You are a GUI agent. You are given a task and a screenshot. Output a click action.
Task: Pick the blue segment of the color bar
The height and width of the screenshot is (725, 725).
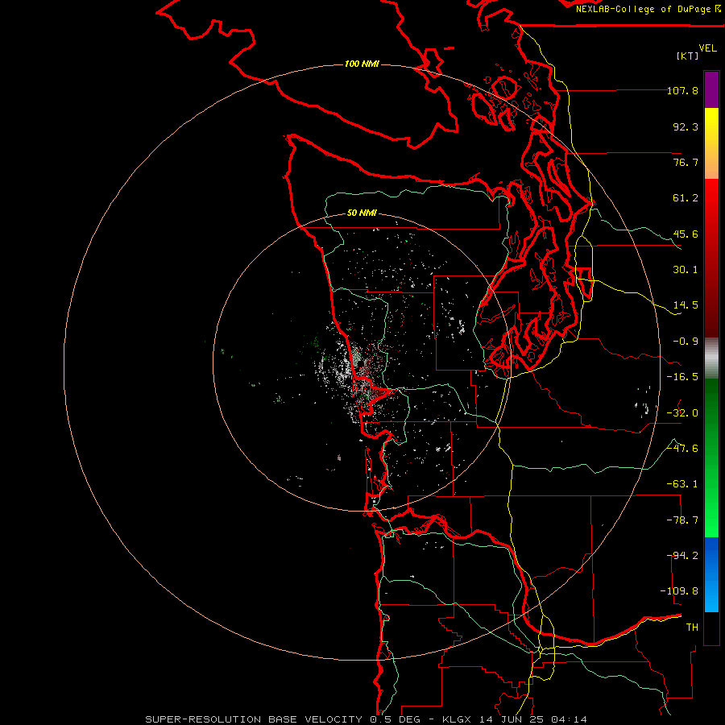711,574
